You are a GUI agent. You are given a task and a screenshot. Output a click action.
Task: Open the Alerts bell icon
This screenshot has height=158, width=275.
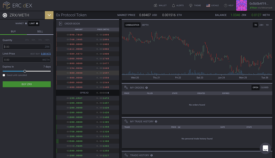coord(174,6)
